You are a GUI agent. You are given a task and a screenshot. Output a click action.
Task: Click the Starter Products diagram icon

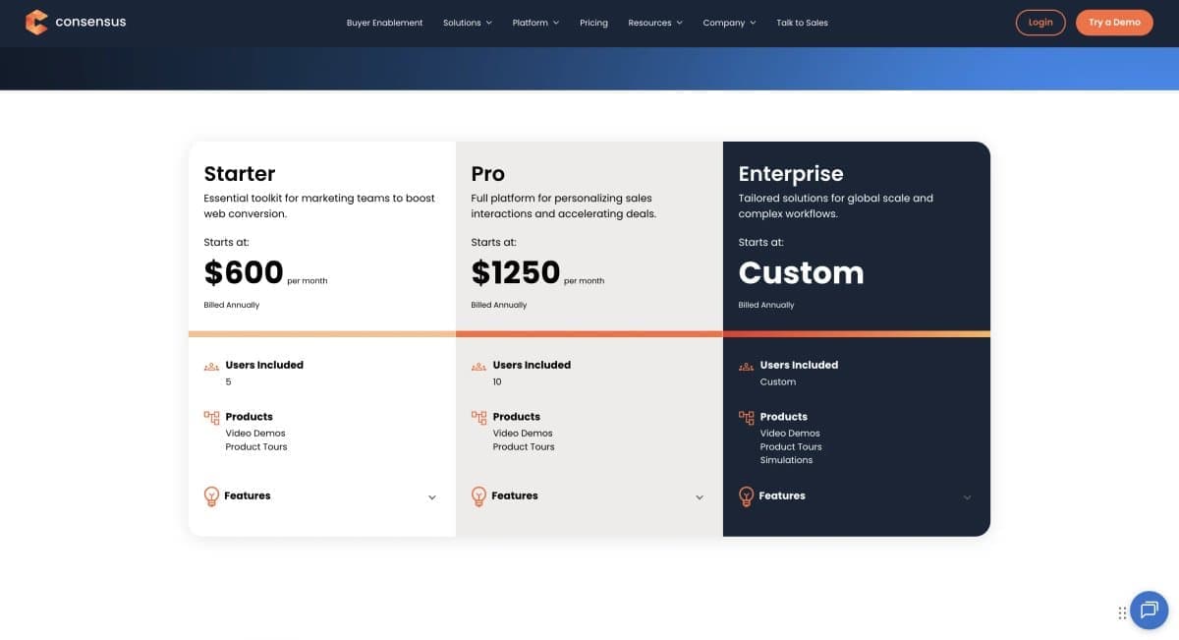pyautogui.click(x=211, y=417)
